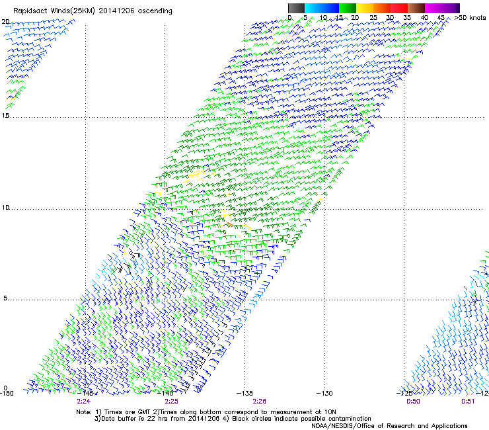Click the 'Rapidscat Winds(25KM) 20141206 ascending' title
This screenshot has width=489, height=430.
[93, 11]
